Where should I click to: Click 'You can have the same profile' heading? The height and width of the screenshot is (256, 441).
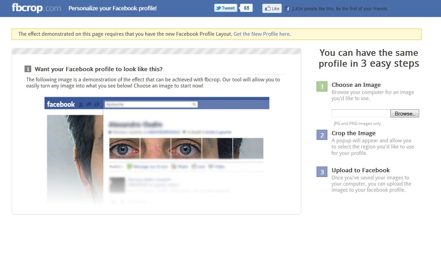pos(369,58)
